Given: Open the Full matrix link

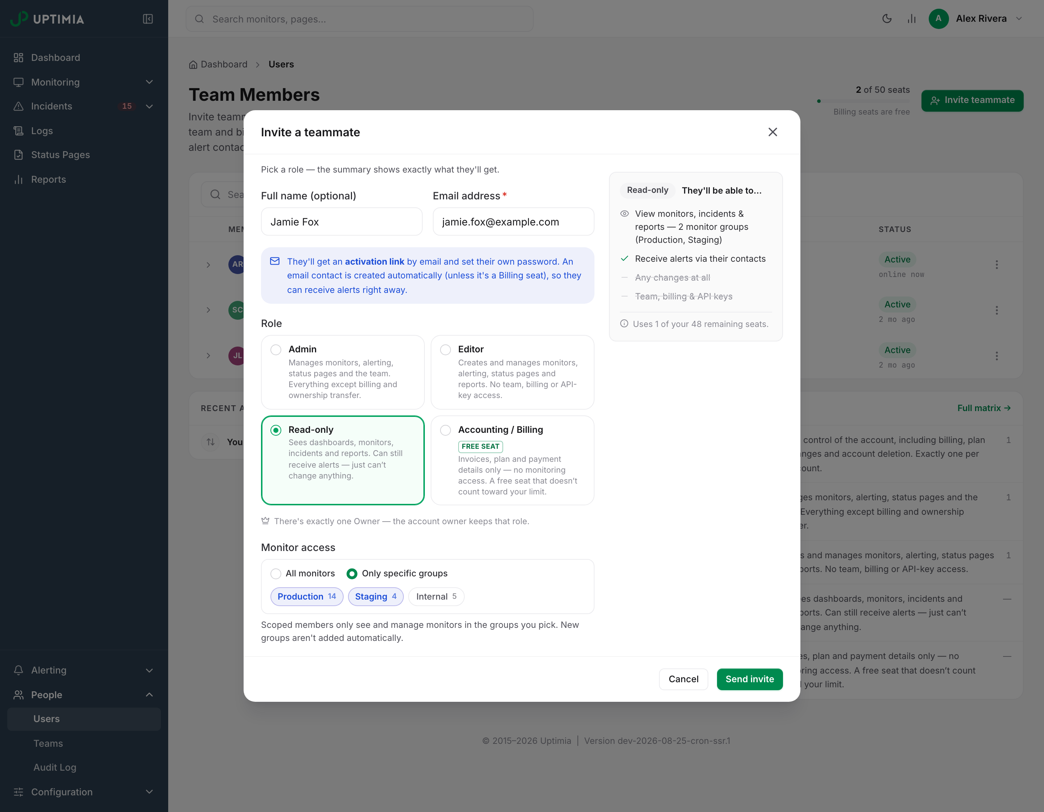Looking at the screenshot, I should (x=984, y=408).
